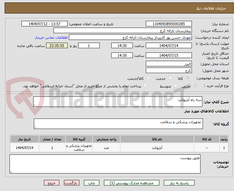Image resolution: width=234 pixels, height=191 pixels.
Task: Click the پاسخ به نیاز button
Action: click(179, 183)
